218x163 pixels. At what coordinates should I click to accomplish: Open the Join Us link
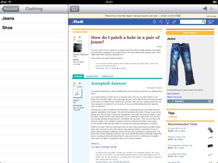[211, 21]
